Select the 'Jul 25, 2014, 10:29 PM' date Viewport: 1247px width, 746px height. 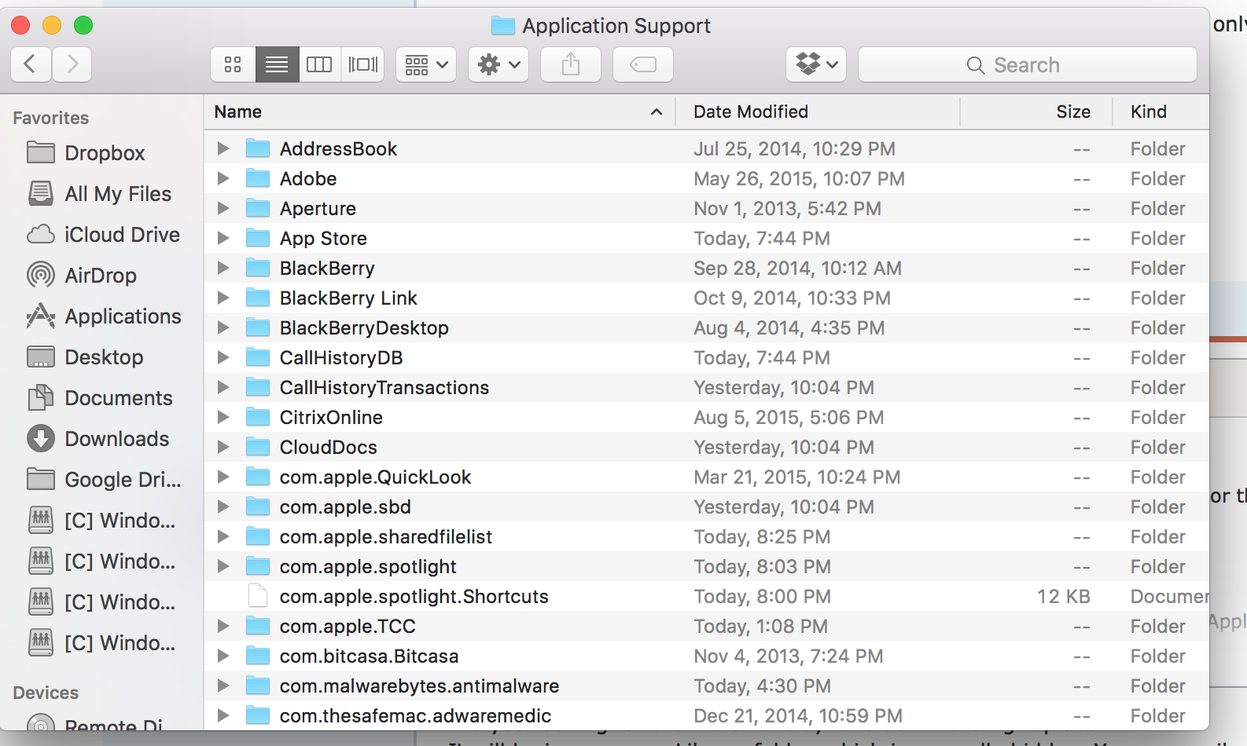point(794,148)
